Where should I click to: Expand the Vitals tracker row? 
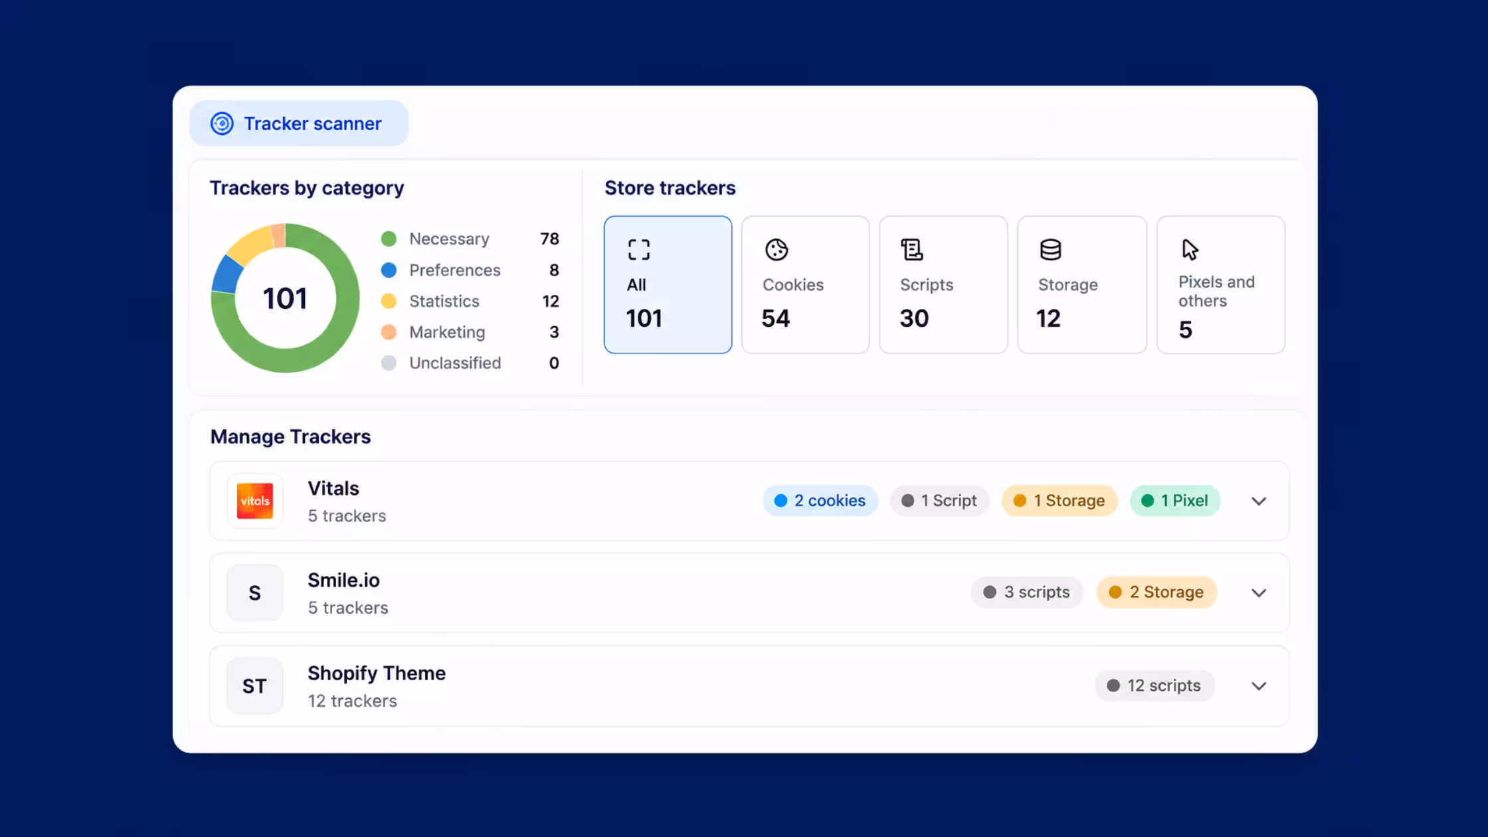click(x=1259, y=502)
